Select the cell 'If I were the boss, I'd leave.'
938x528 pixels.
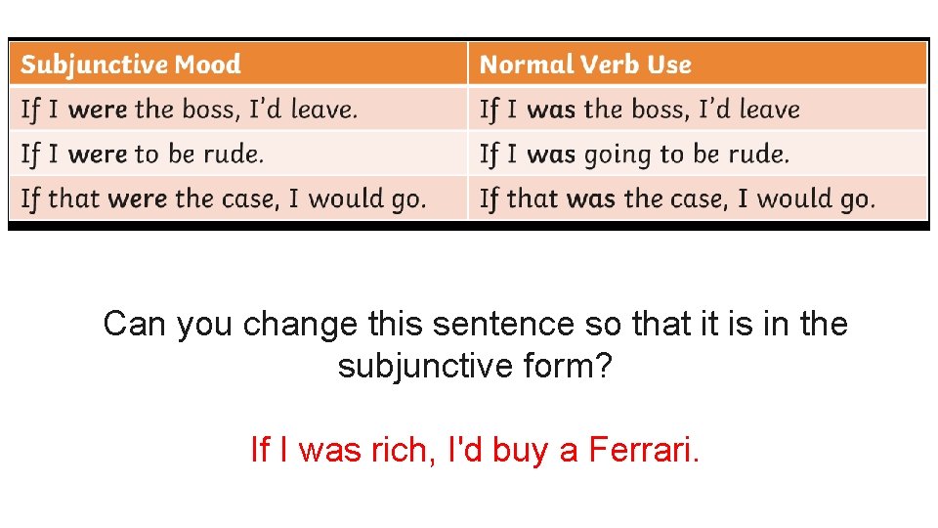(x=238, y=109)
